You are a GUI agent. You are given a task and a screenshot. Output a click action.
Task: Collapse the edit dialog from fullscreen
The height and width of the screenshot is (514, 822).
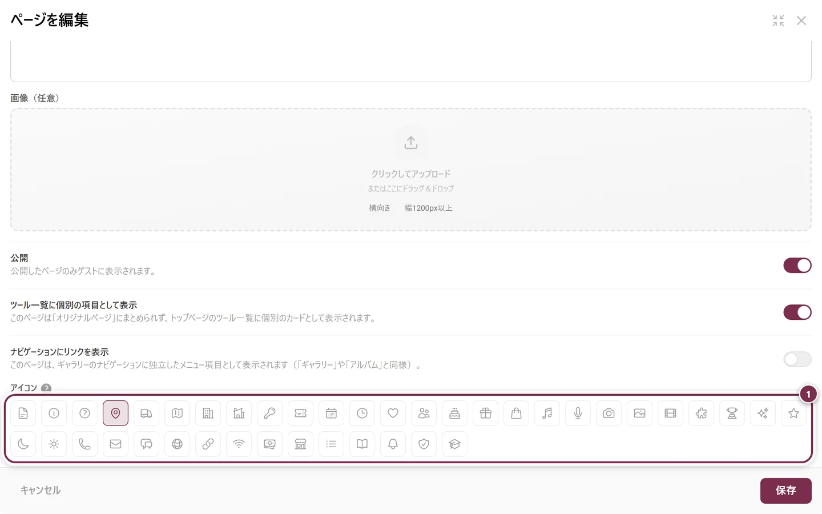coord(778,21)
